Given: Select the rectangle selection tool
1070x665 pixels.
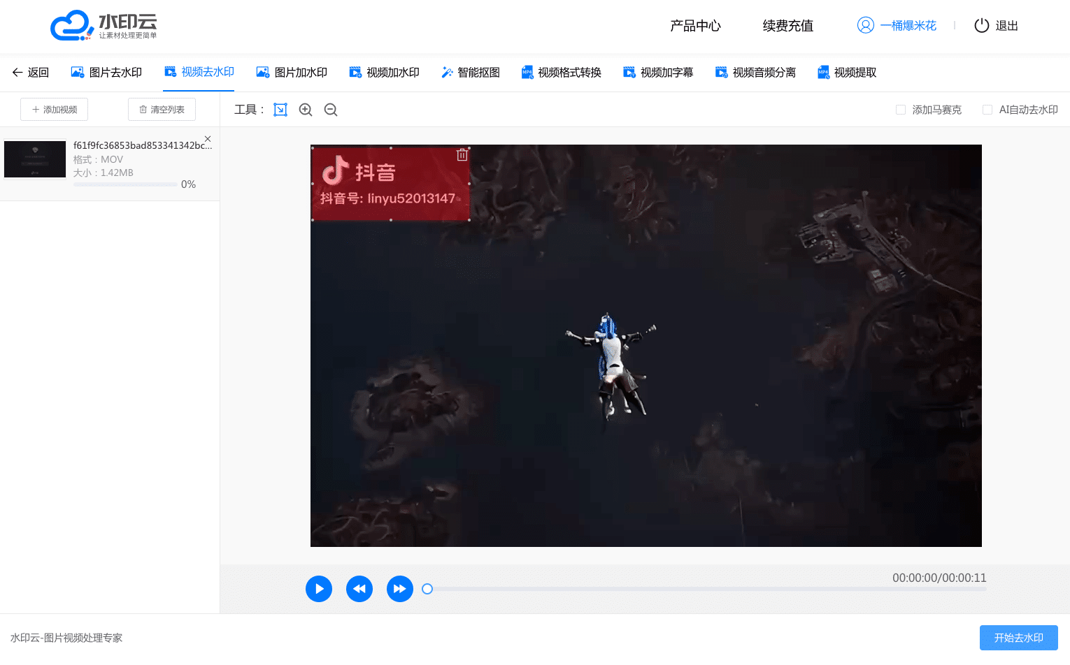Looking at the screenshot, I should click(280, 110).
